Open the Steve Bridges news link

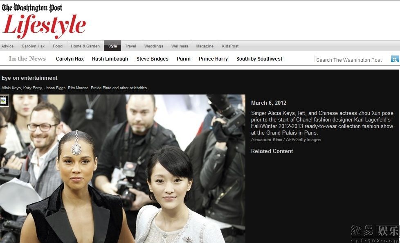coord(152,59)
